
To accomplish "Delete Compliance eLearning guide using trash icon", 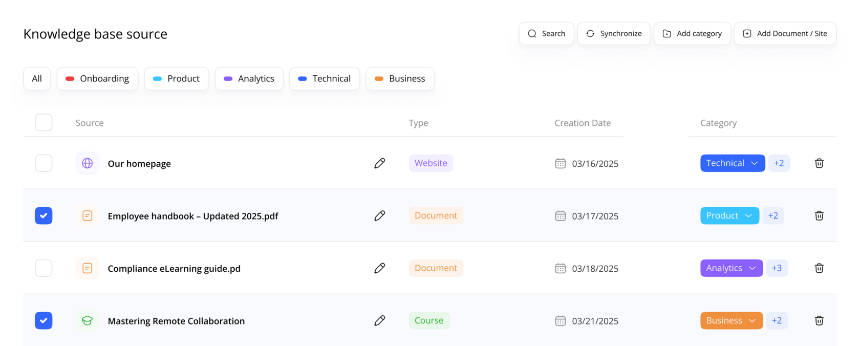I will click(819, 268).
